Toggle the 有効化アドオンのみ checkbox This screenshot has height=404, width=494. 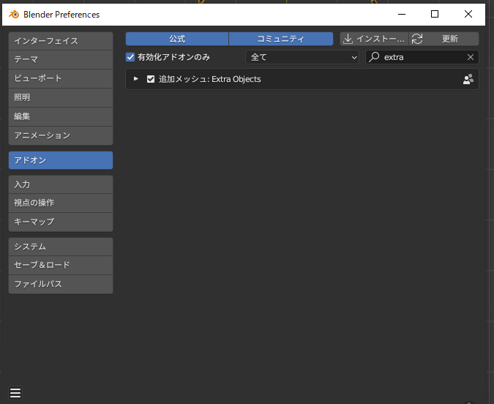click(x=130, y=57)
